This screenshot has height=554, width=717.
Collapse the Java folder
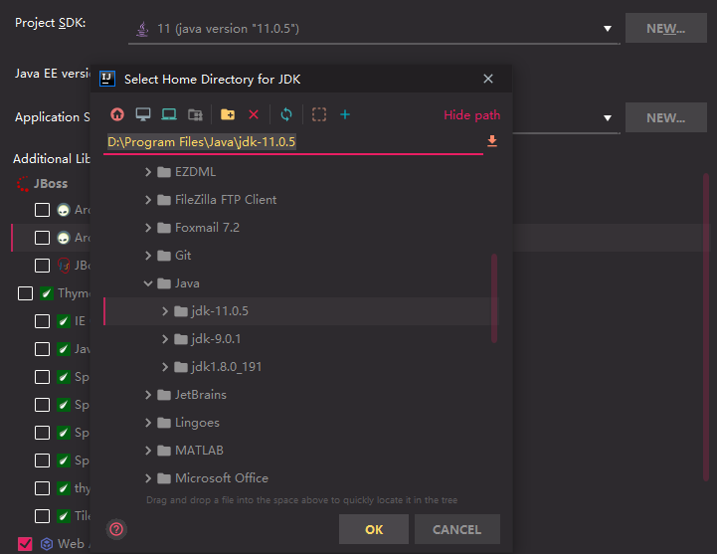[148, 283]
